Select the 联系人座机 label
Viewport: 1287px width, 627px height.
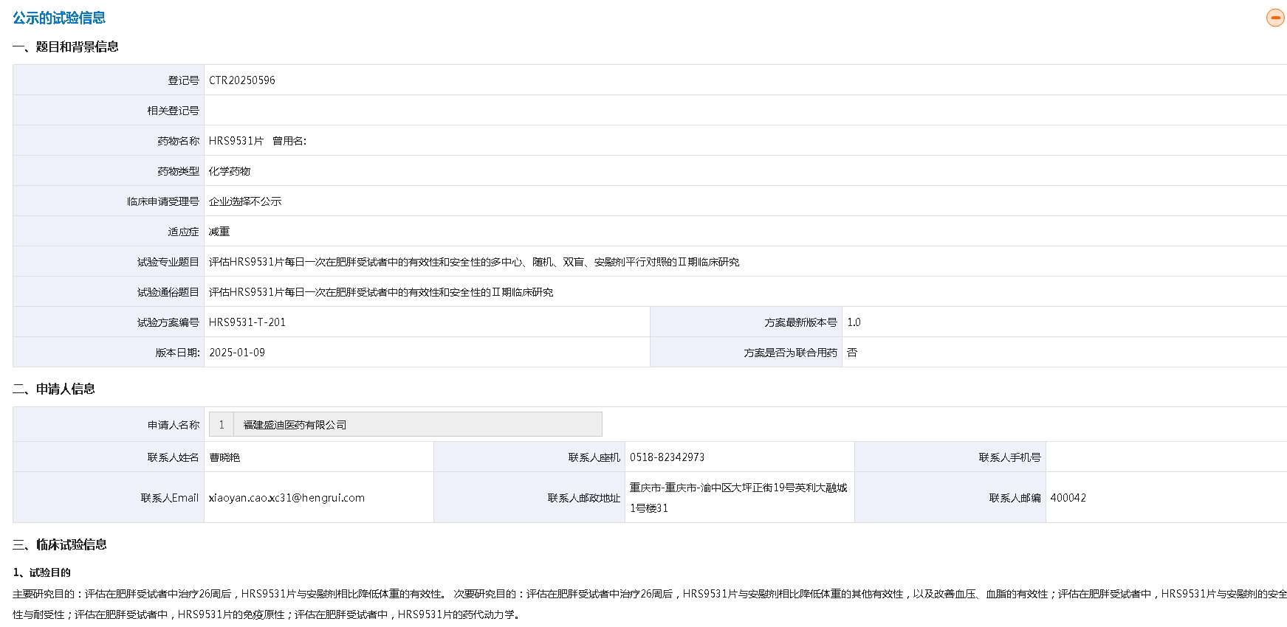click(594, 457)
